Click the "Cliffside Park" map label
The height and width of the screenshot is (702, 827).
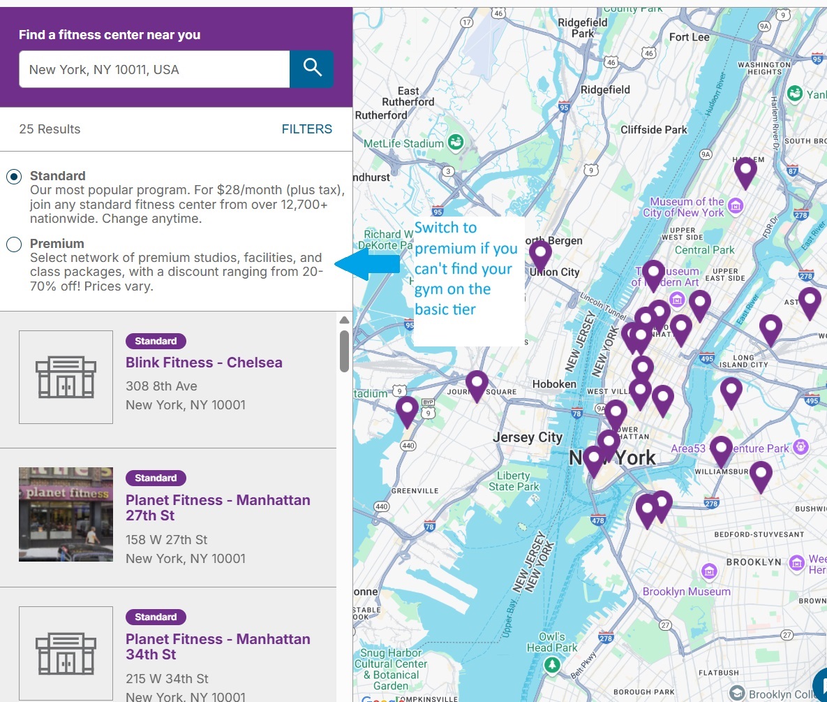click(x=654, y=130)
